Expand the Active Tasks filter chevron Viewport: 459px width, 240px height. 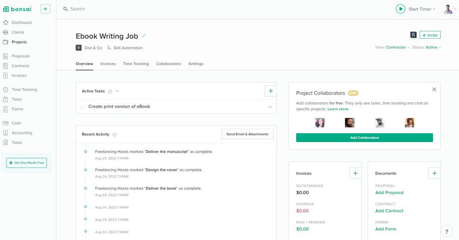[x=117, y=91]
